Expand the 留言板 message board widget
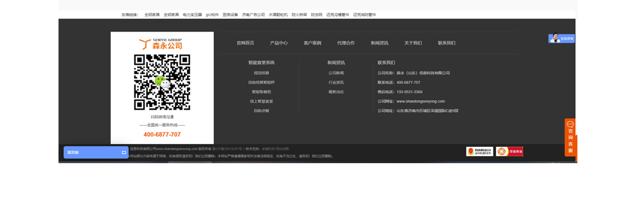Viewport: 638px width, 222px height. (x=96, y=153)
